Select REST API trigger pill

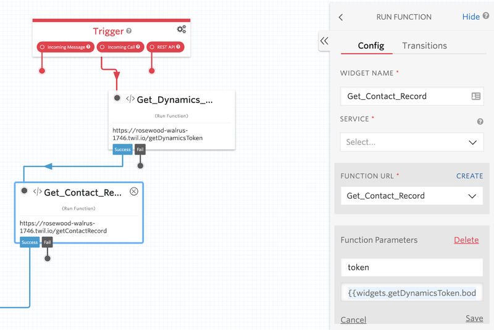coord(165,47)
